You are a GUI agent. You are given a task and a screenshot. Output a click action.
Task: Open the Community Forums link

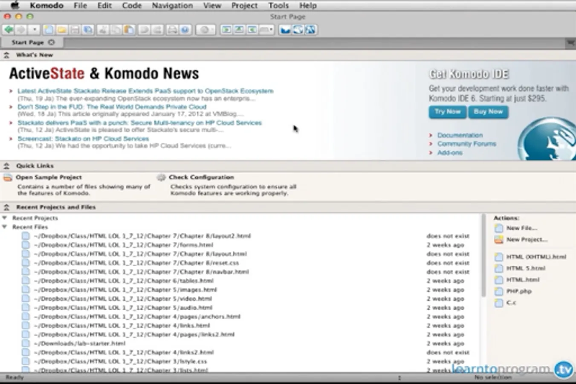coord(466,144)
